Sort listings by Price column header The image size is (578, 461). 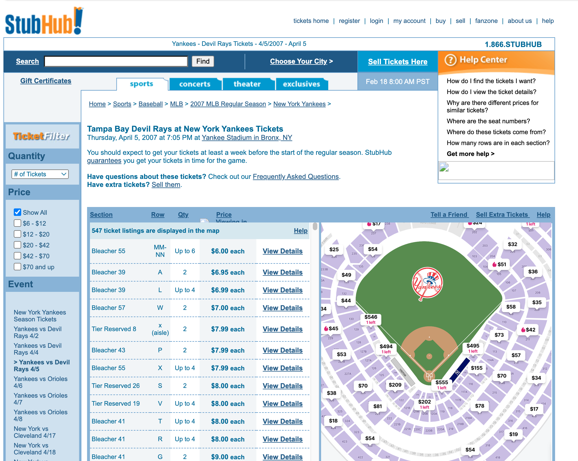(x=224, y=214)
